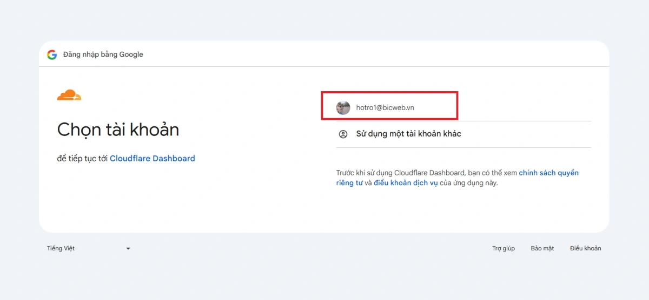Click the "để tiếp tục tới" text

point(83,159)
